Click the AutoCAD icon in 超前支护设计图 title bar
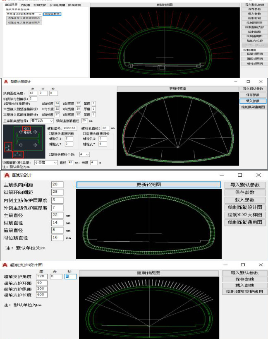The image size is (268, 339). (x=5, y=265)
